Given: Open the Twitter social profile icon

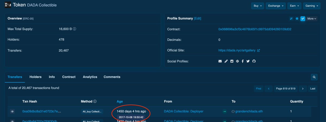Looking at the screenshot, I should click(248, 61).
